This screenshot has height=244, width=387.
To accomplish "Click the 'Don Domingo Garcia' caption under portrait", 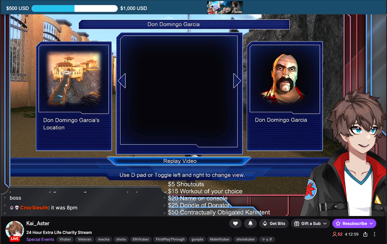I will click(x=281, y=120).
